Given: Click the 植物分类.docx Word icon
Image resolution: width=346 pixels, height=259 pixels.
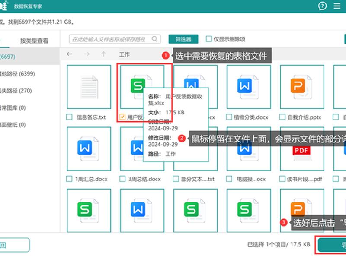Looking at the screenshot, I should coord(249,87).
